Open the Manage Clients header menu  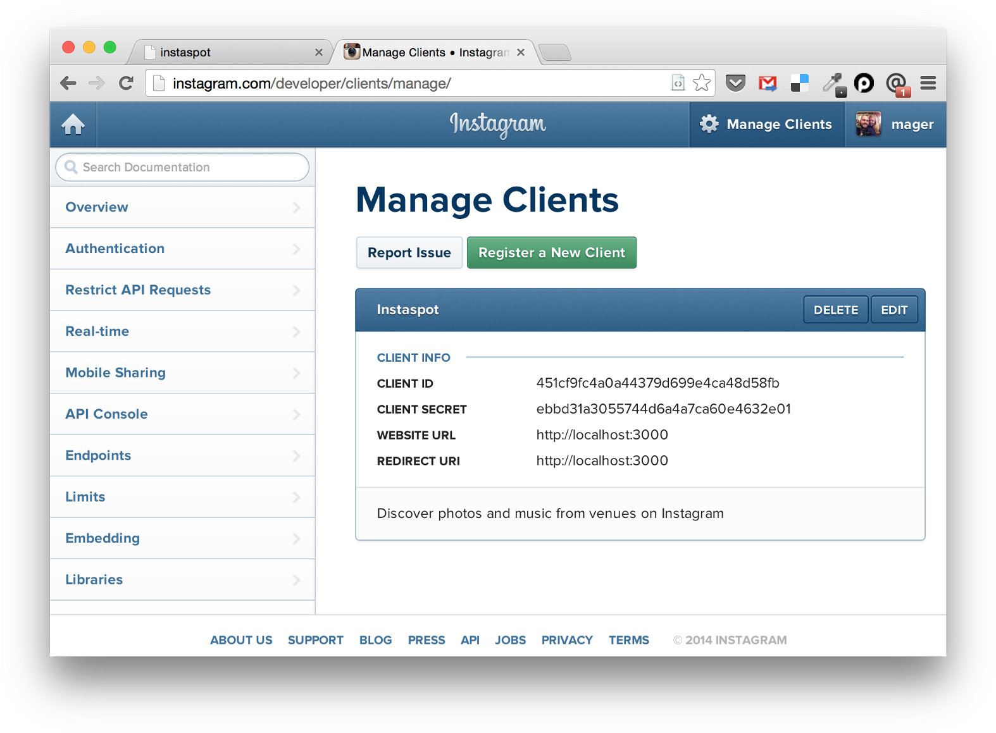point(767,125)
